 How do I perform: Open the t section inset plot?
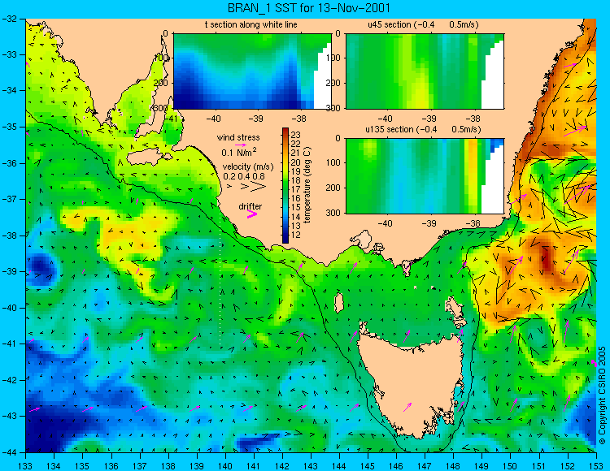coord(252,71)
